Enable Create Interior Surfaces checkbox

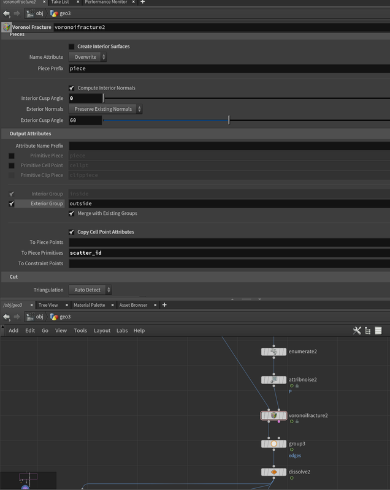[72, 47]
